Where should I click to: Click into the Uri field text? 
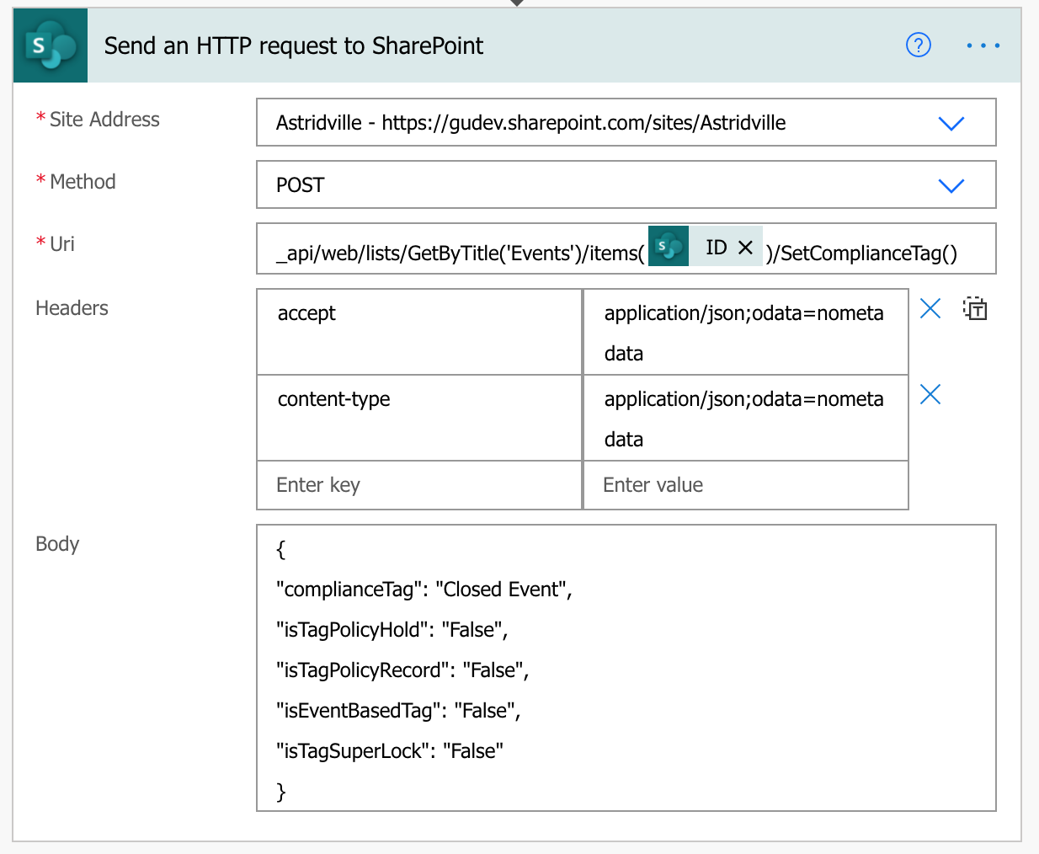[626, 248]
